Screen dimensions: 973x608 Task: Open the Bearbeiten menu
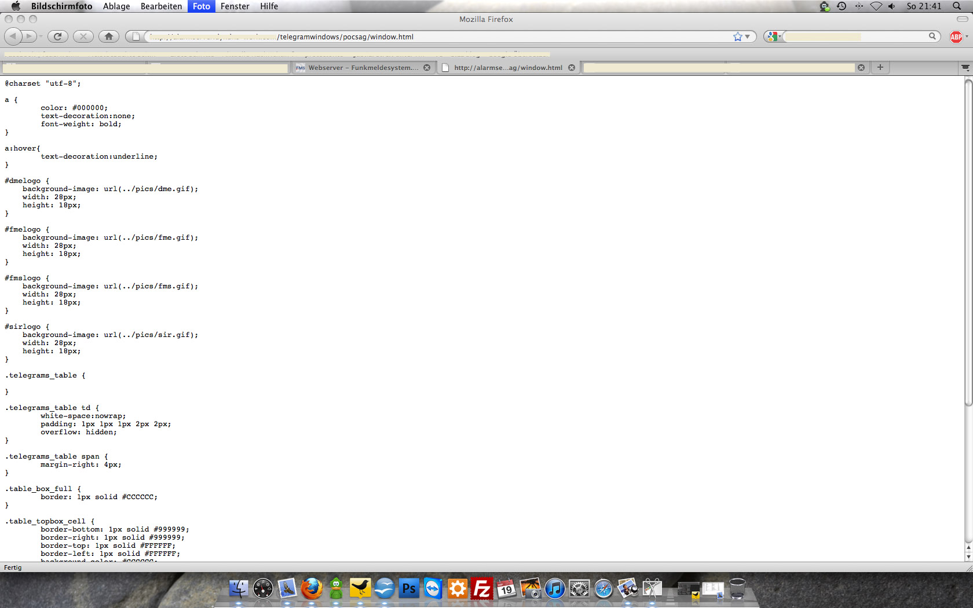[x=161, y=6]
